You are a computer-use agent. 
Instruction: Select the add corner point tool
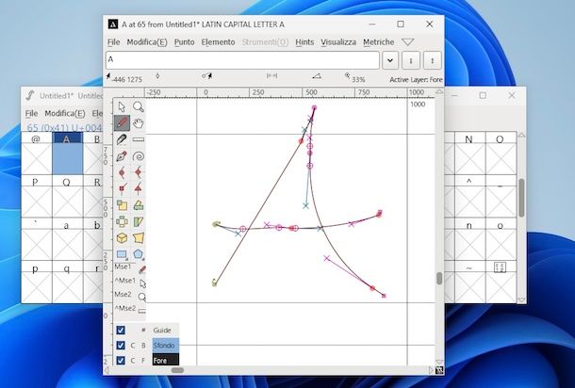[122, 188]
